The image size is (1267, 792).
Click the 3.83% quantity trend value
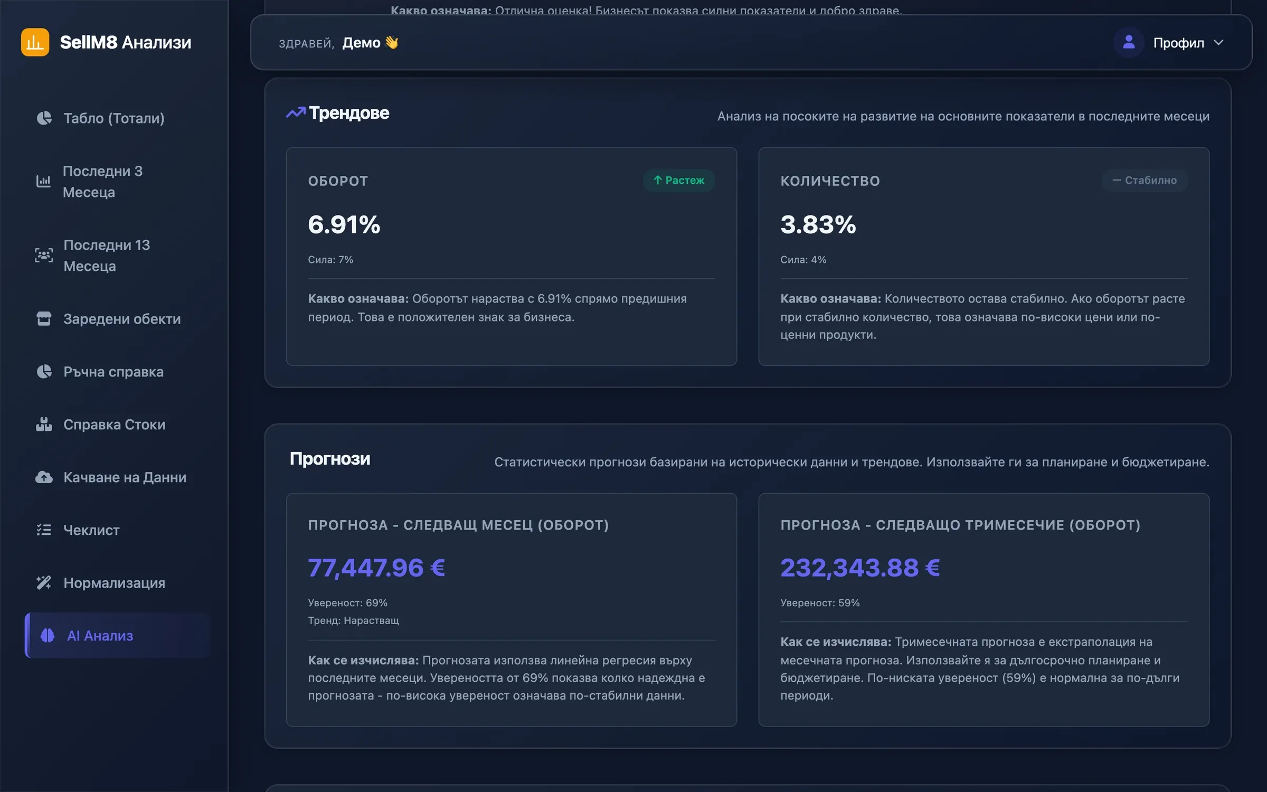pos(818,224)
